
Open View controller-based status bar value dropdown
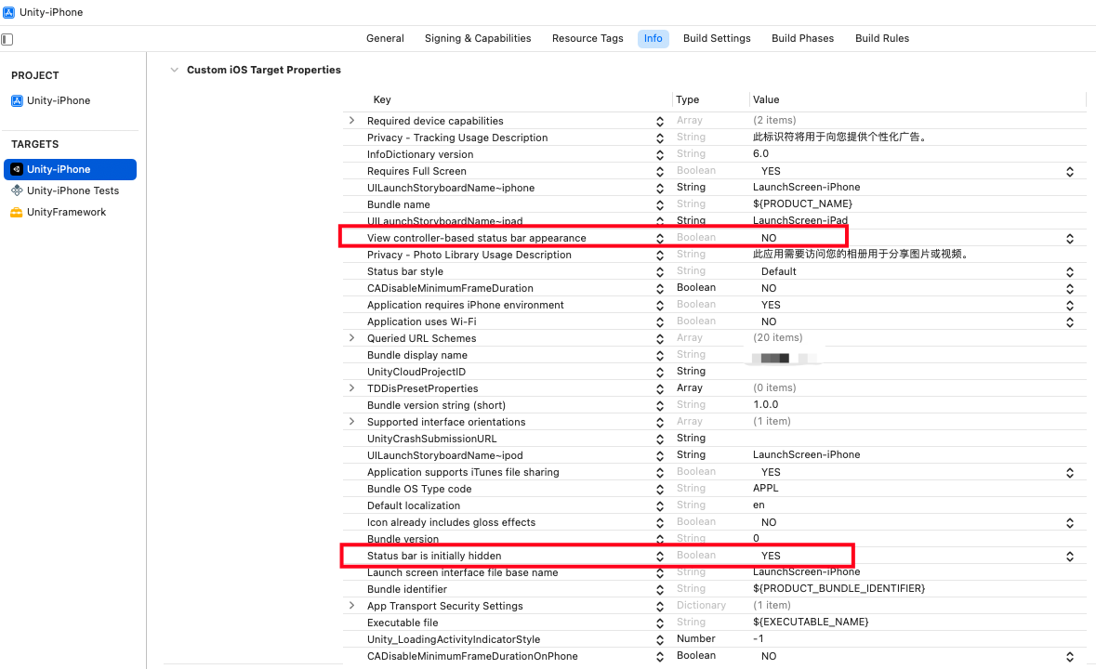[x=1069, y=239]
